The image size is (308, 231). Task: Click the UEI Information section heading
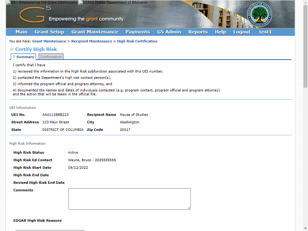click(23, 108)
